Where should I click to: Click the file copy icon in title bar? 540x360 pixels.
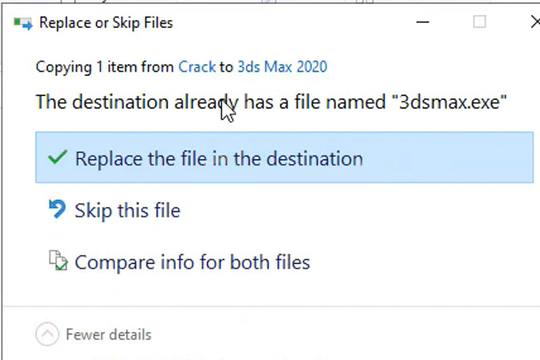coord(23,23)
